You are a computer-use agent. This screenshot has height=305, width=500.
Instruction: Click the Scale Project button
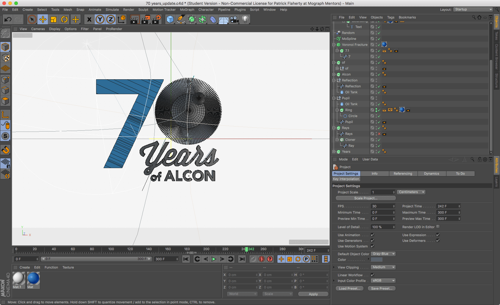366,198
